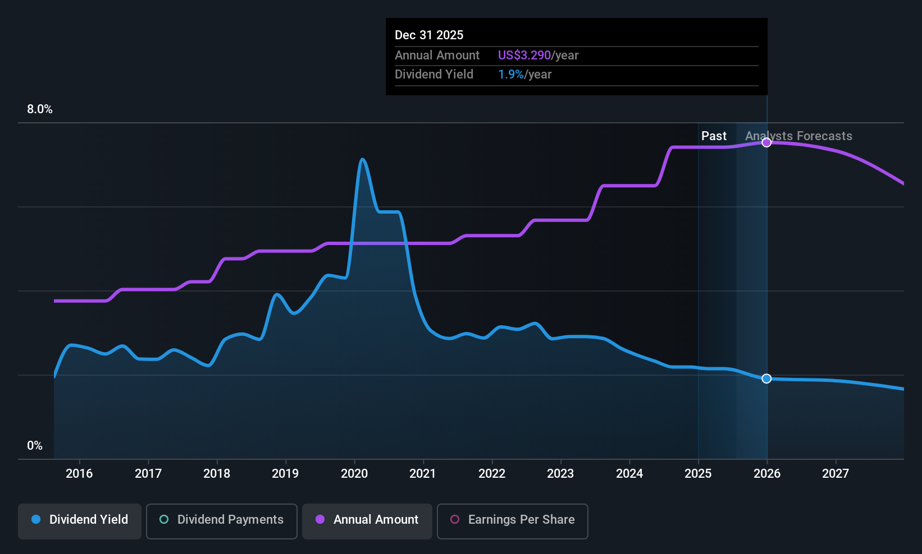
Task: Click the Past region label
Action: click(x=714, y=136)
